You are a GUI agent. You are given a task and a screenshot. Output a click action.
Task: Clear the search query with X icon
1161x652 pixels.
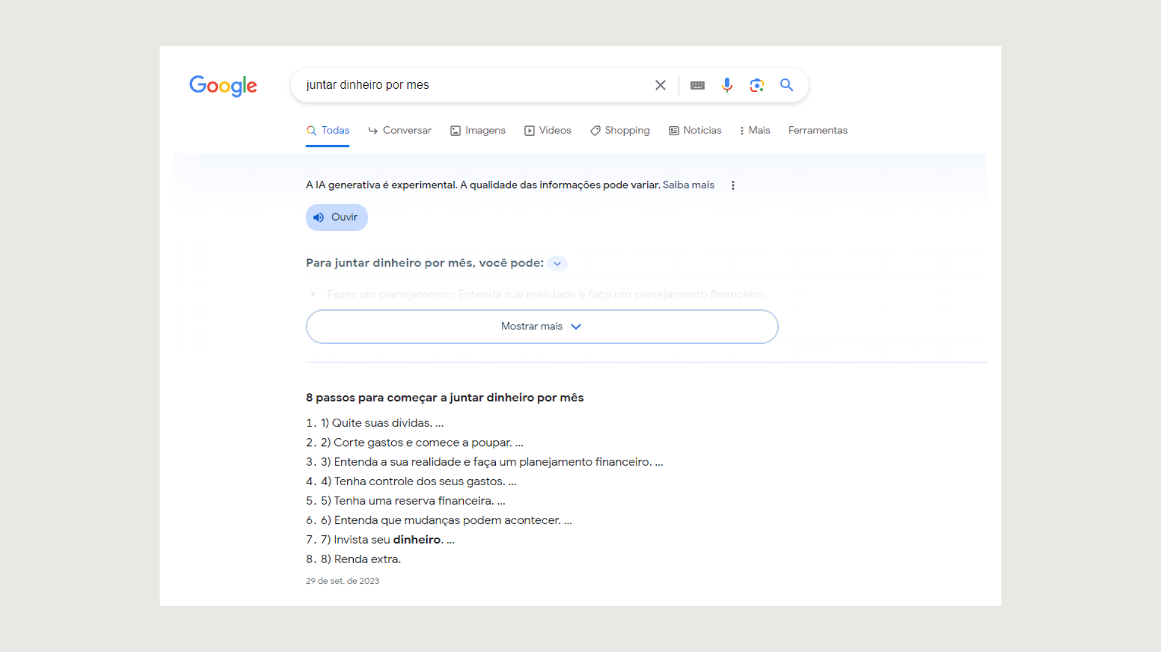click(660, 85)
